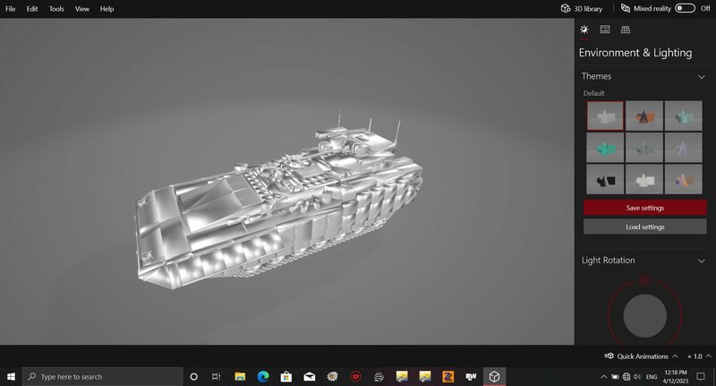Open the animation speed x 1.0 dropdown
Screen dimensions: 716x386
[x=699, y=356]
